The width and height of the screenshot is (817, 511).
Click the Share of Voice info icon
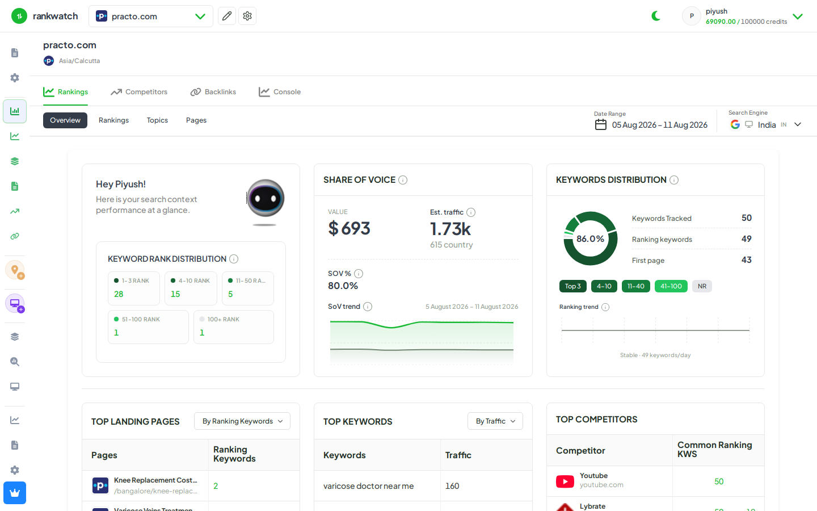403,180
